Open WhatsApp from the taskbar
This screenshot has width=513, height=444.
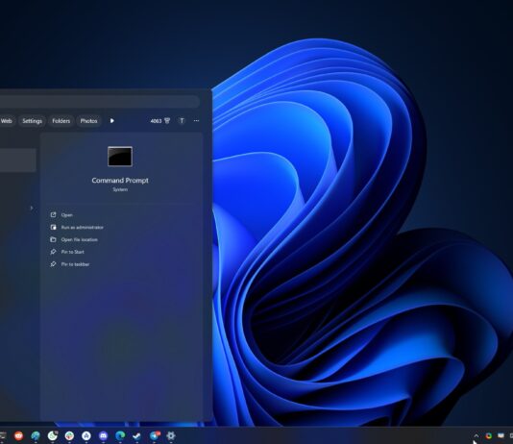tap(52, 435)
